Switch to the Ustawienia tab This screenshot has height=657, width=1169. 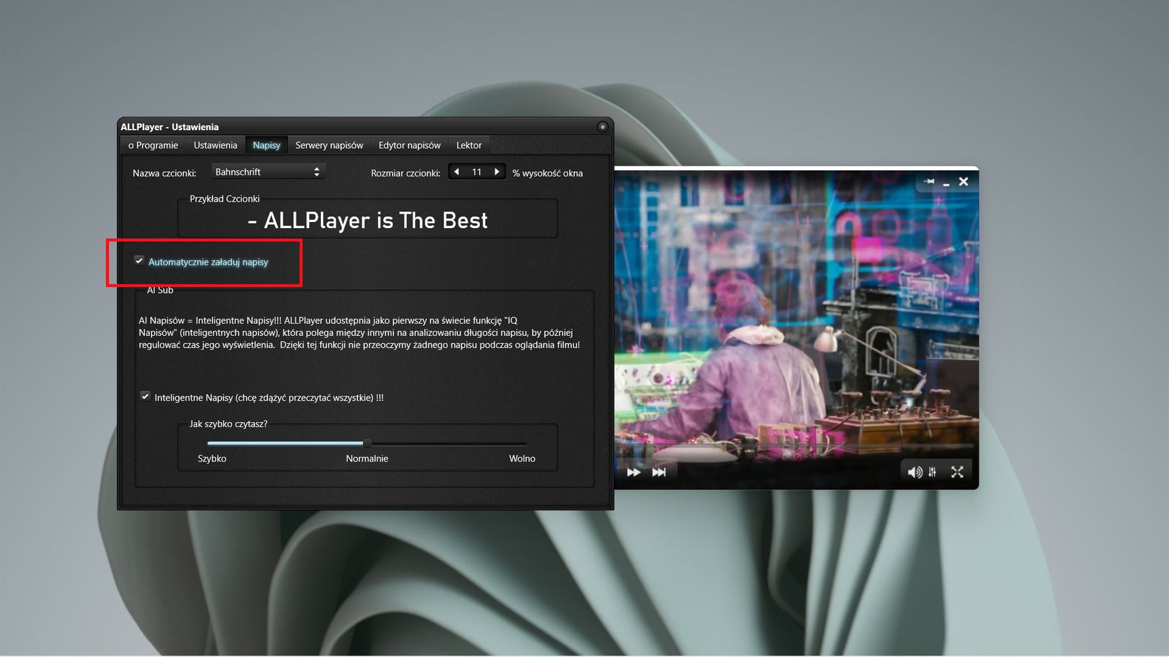tap(215, 145)
